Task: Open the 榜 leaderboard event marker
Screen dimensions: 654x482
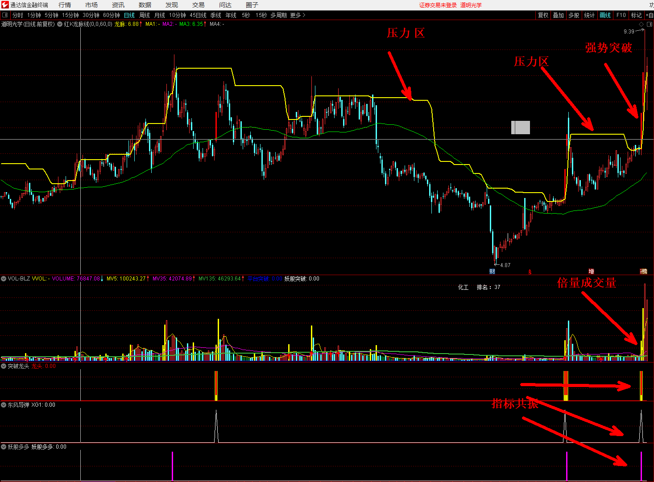Action: click(x=644, y=271)
